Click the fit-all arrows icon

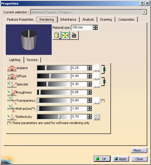pyautogui.click(x=65, y=35)
